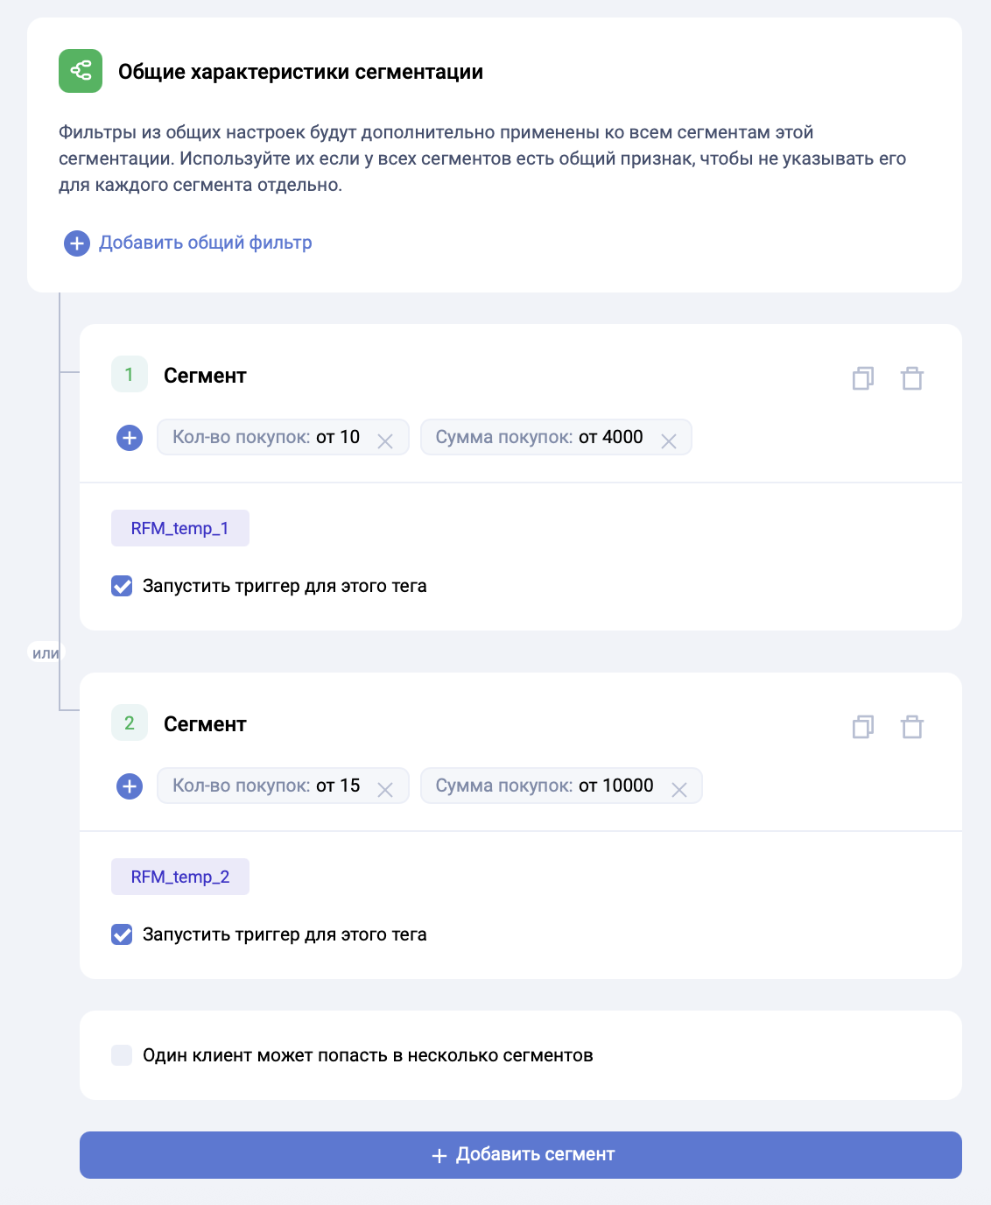This screenshot has width=991, height=1205.
Task: Edit the 'Сумма покупок: от 10000' filter chip
Action: pos(545,786)
